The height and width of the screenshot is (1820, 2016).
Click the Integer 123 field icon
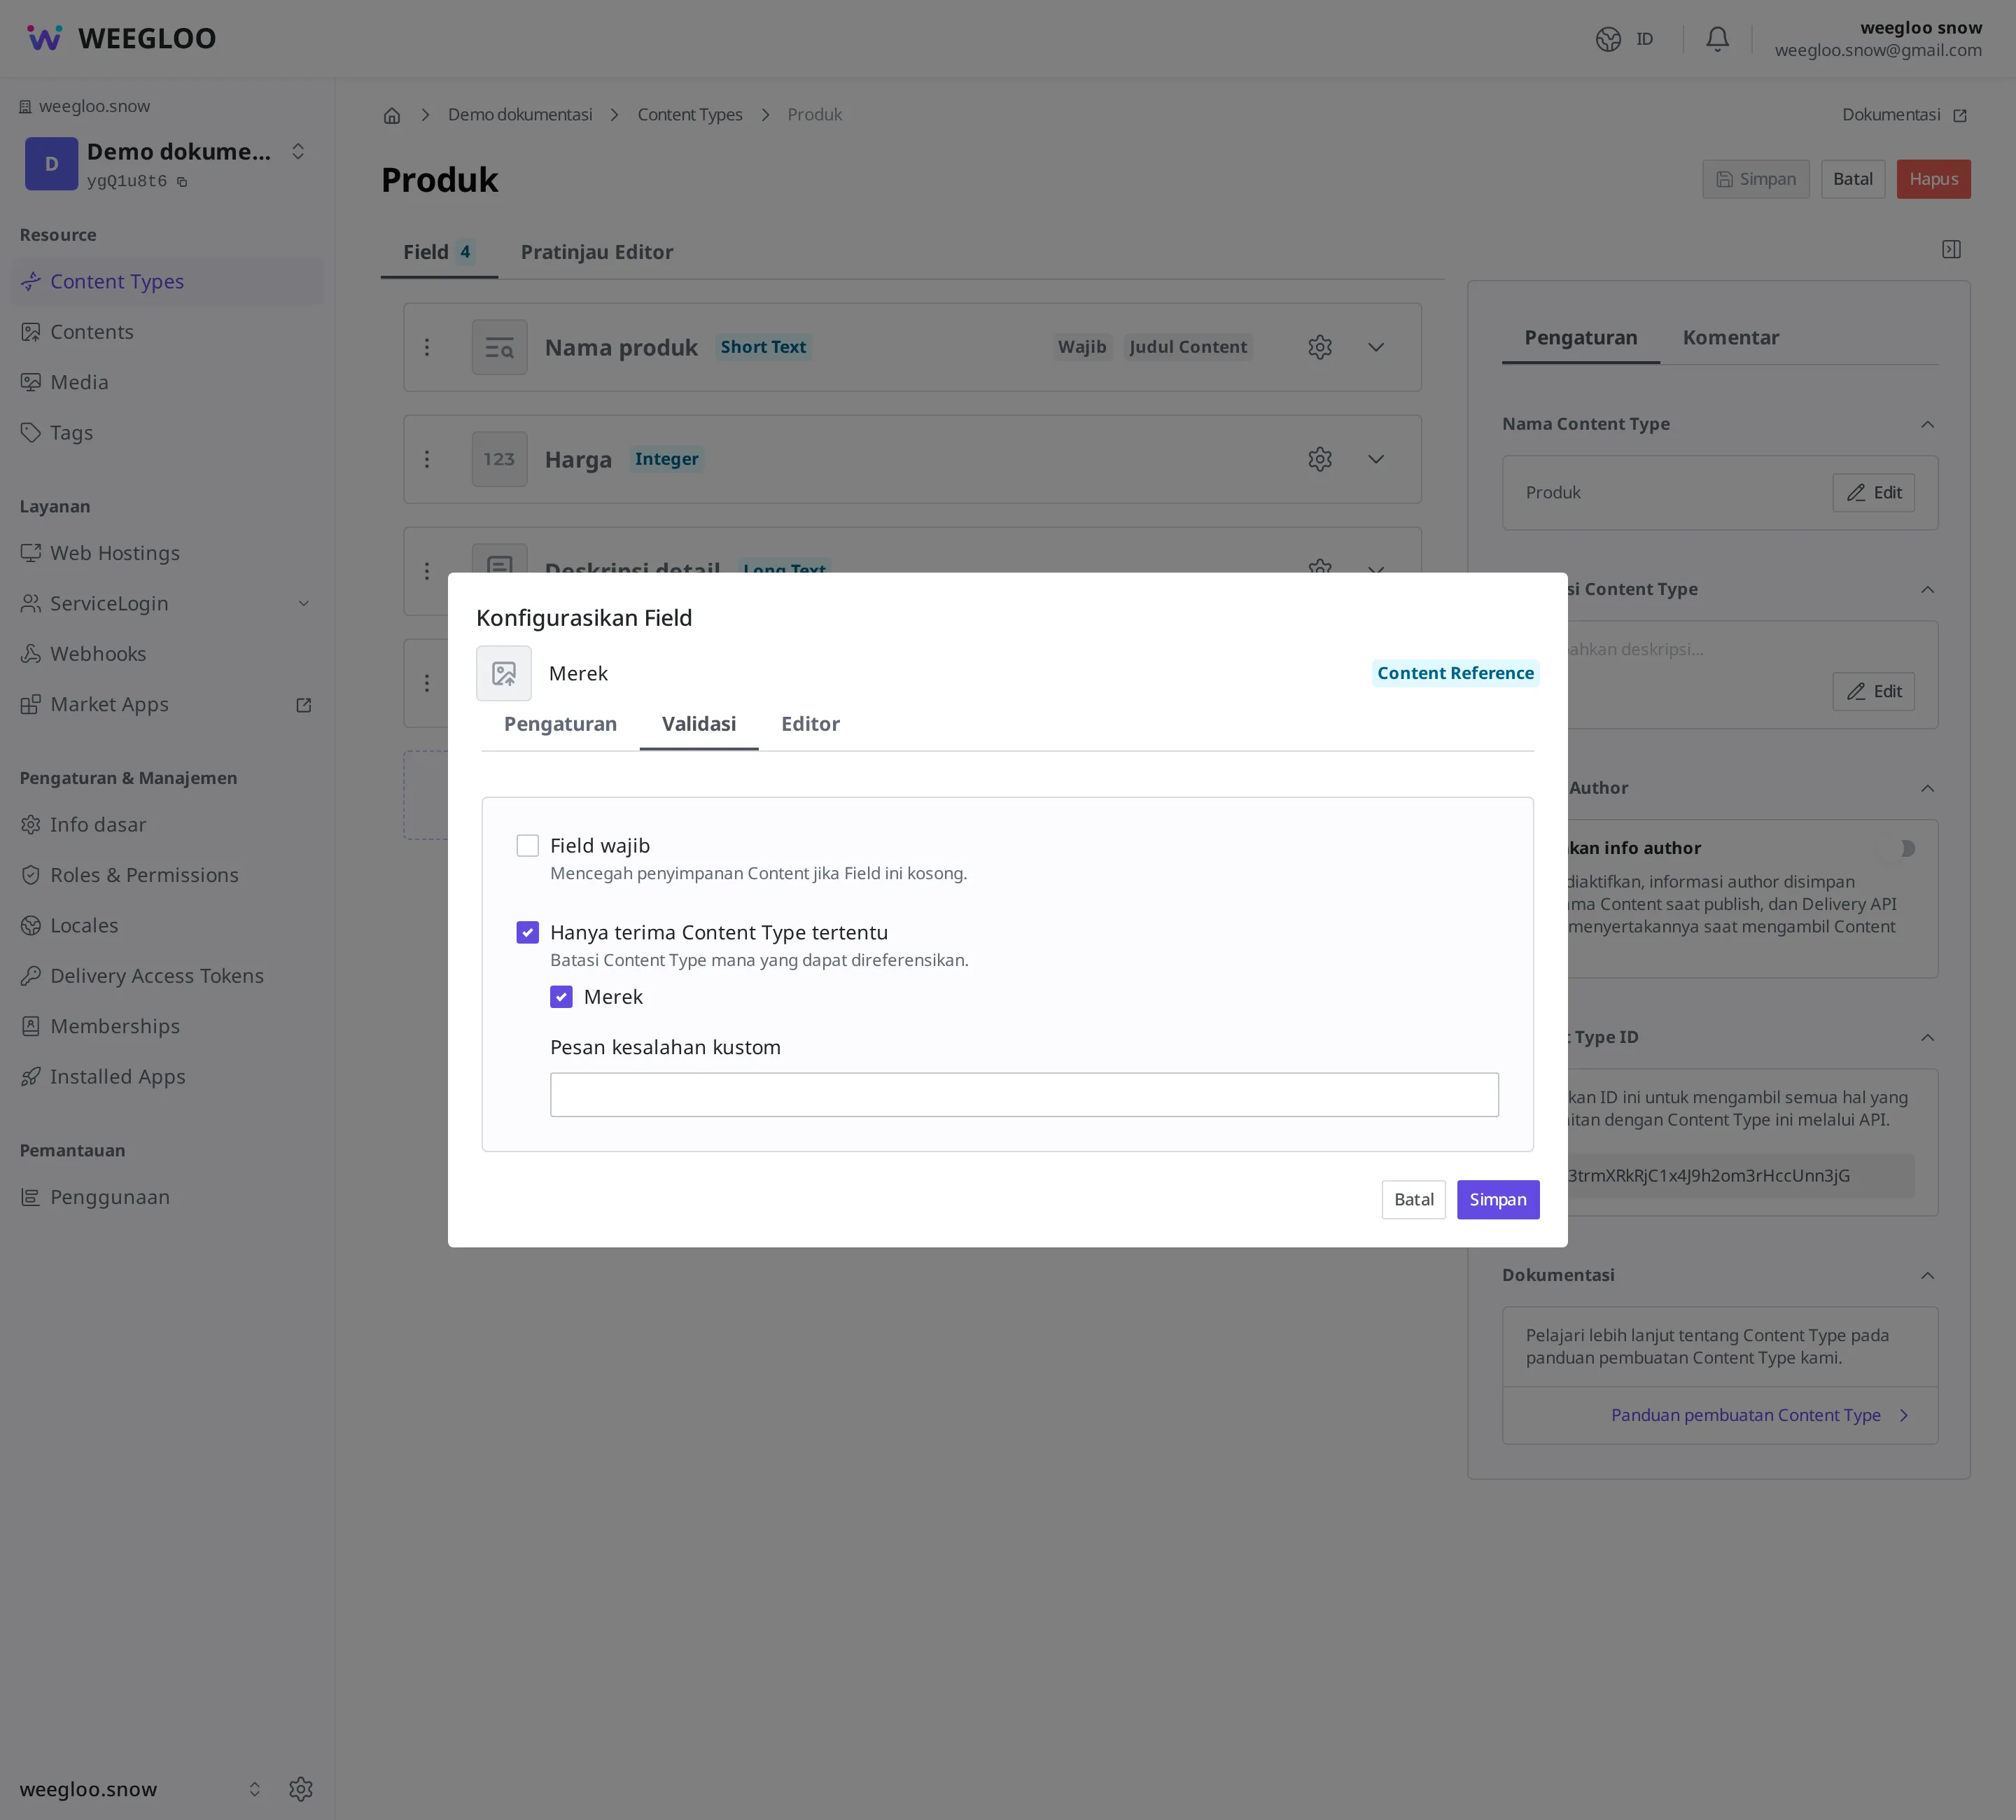pyautogui.click(x=499, y=459)
